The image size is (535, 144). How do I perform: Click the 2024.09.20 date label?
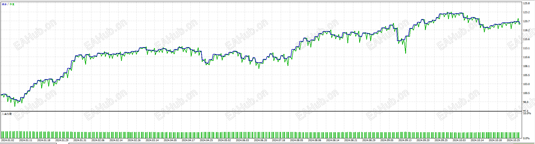pyautogui.click(x=423, y=140)
